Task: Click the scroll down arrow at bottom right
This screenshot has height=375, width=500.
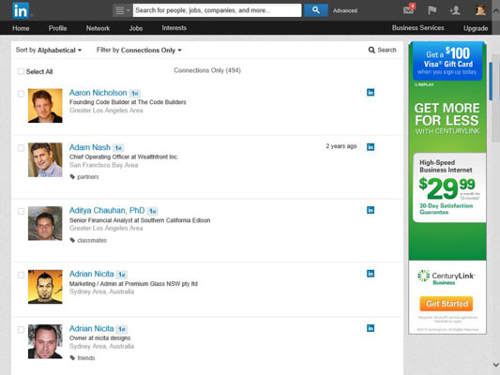Action: point(496,364)
